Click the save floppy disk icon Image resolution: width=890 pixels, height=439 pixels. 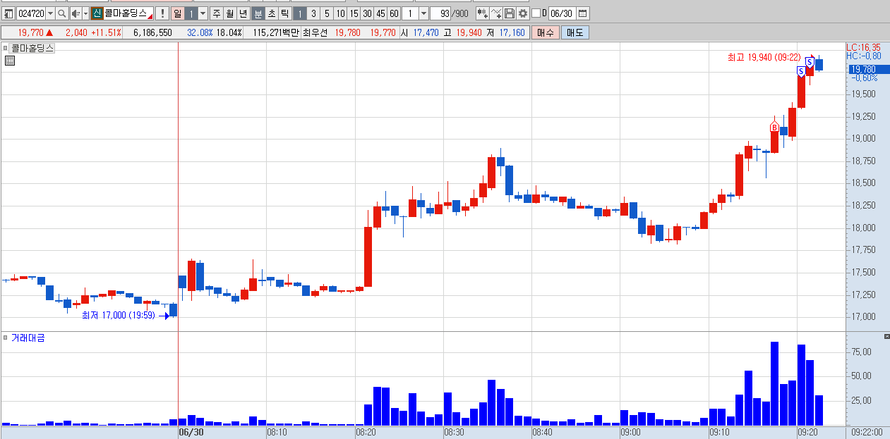click(x=510, y=13)
